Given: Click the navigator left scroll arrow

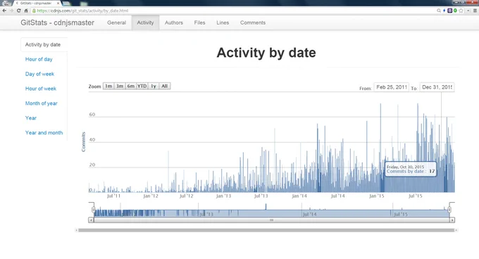Looking at the screenshot, I should tap(91, 220).
